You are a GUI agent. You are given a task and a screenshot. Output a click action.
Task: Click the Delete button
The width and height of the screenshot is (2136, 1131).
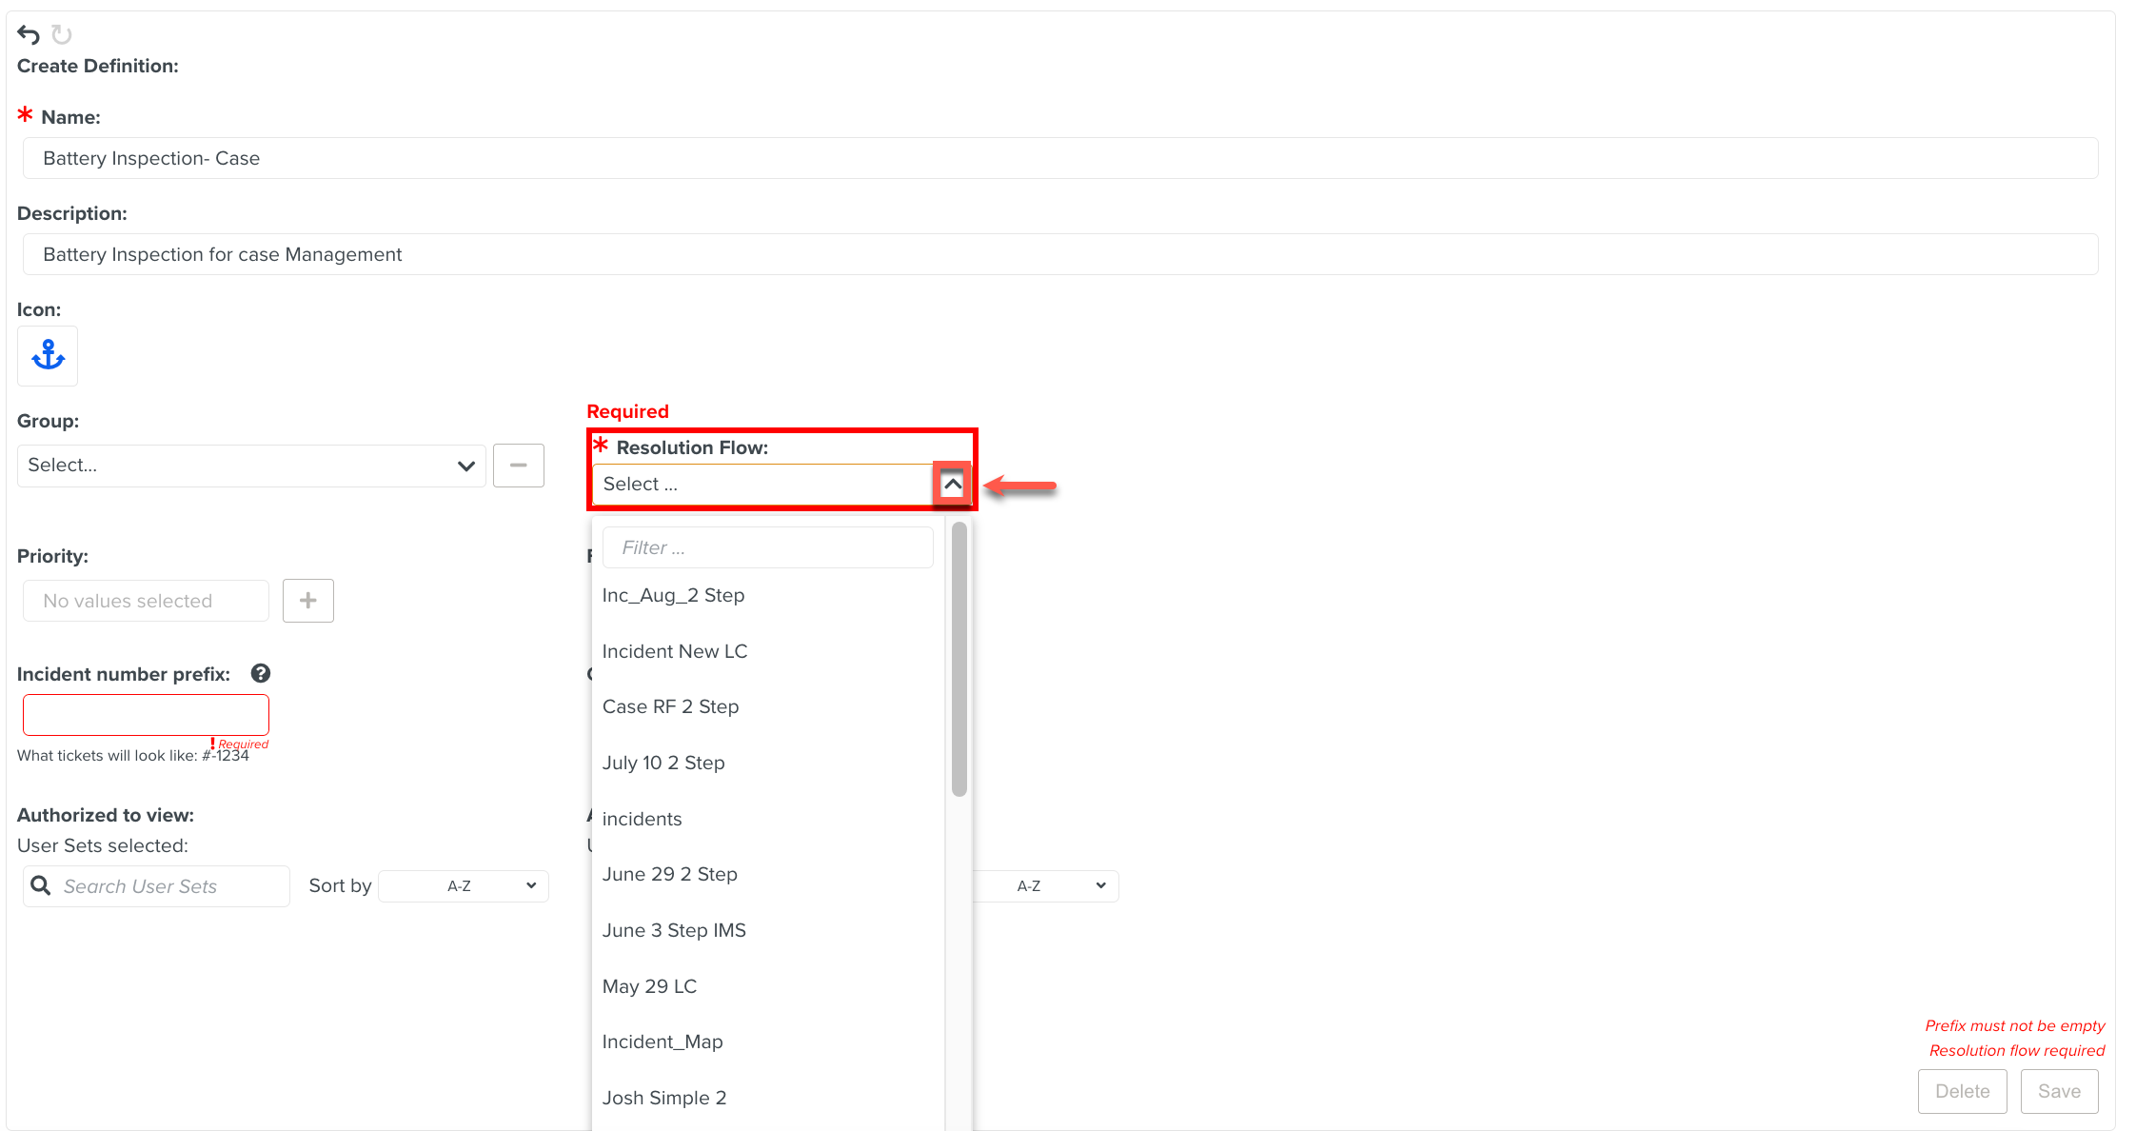(1962, 1092)
